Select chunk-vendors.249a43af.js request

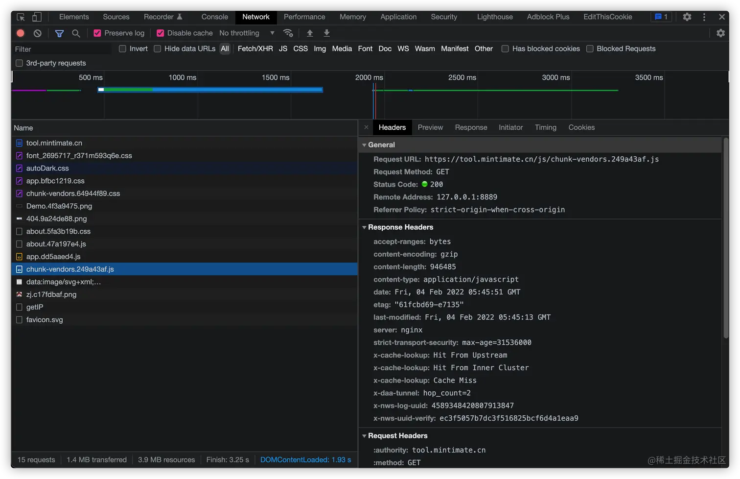click(185, 269)
